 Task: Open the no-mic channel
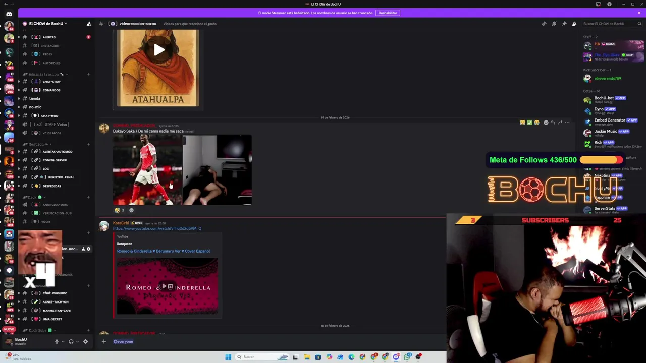(x=56, y=107)
